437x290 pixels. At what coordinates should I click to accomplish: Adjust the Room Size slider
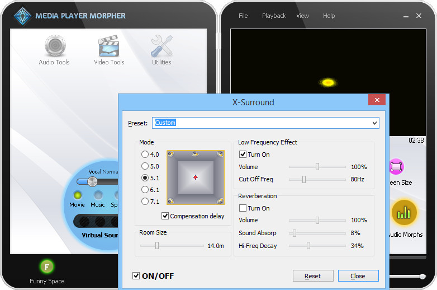click(x=157, y=246)
